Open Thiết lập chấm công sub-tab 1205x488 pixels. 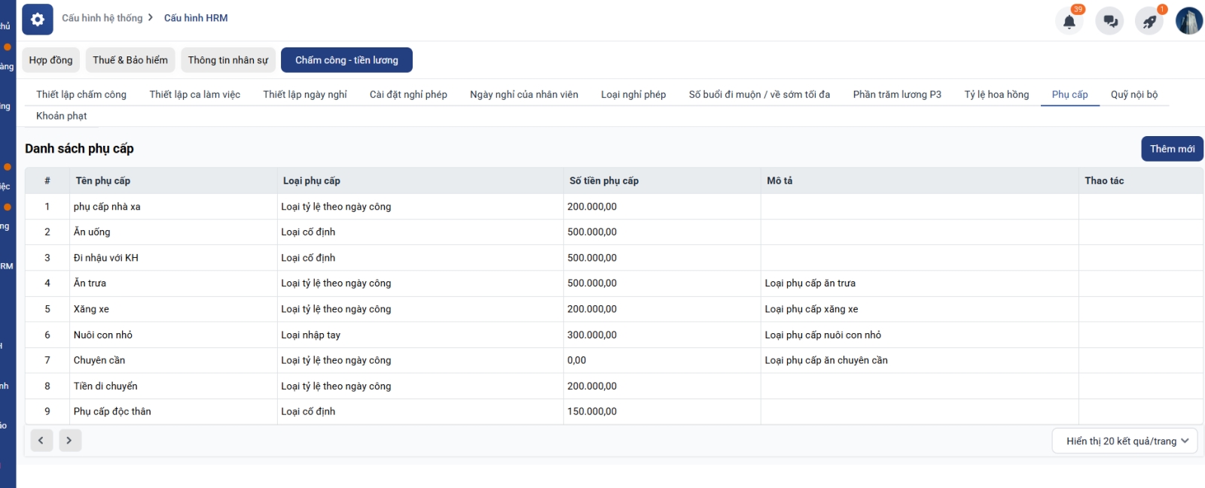[x=81, y=95]
